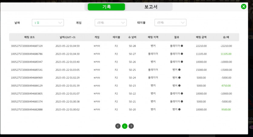Click the loss amount -15000.00
This screenshot has width=253, height=137.
pos(226,70)
